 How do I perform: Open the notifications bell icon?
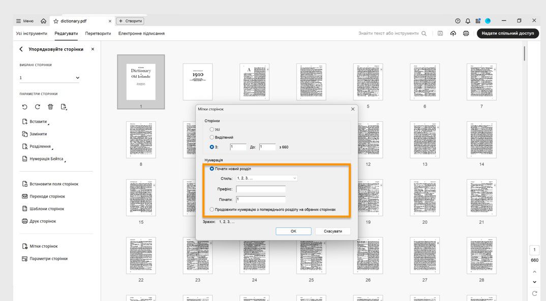click(x=468, y=21)
